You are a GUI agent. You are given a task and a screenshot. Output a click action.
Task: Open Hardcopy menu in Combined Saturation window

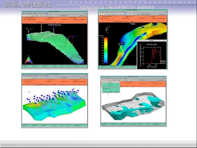pos(46,13)
